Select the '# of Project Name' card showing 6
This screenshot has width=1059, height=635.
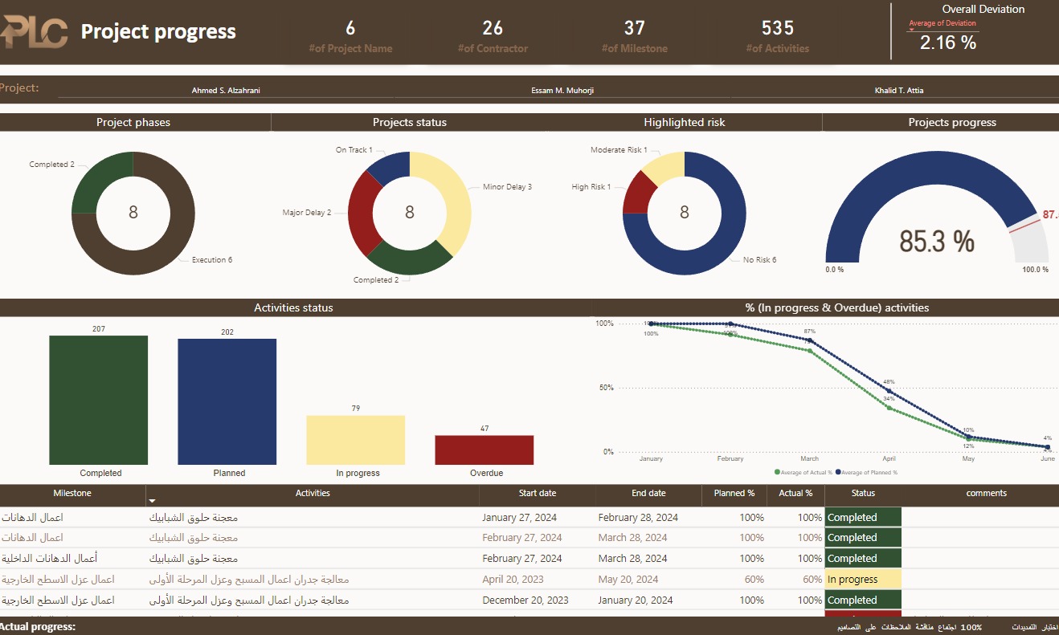pos(350,38)
